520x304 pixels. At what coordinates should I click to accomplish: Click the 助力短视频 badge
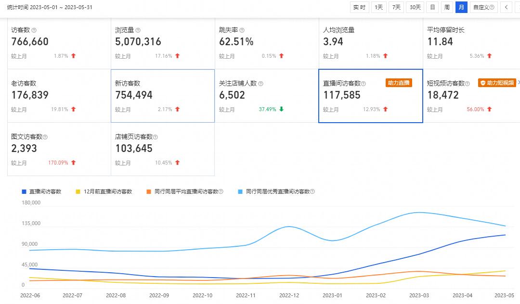497,82
